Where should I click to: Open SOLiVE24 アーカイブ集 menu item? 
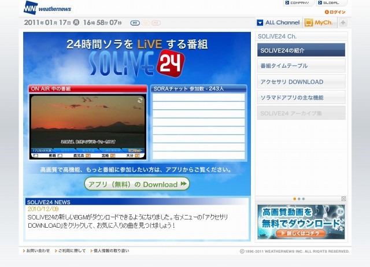coord(301,113)
